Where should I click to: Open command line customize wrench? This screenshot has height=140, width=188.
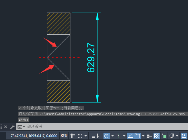point(12,127)
